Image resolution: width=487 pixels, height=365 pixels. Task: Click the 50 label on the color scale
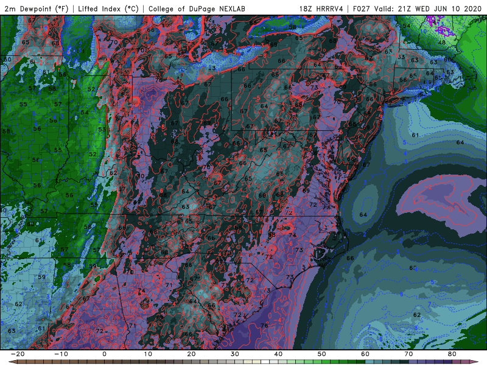[x=322, y=354]
